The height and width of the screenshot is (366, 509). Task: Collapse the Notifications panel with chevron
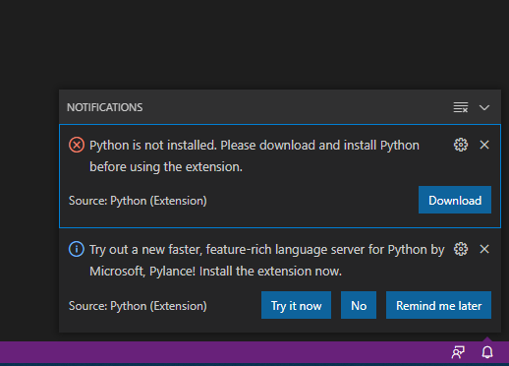(484, 107)
